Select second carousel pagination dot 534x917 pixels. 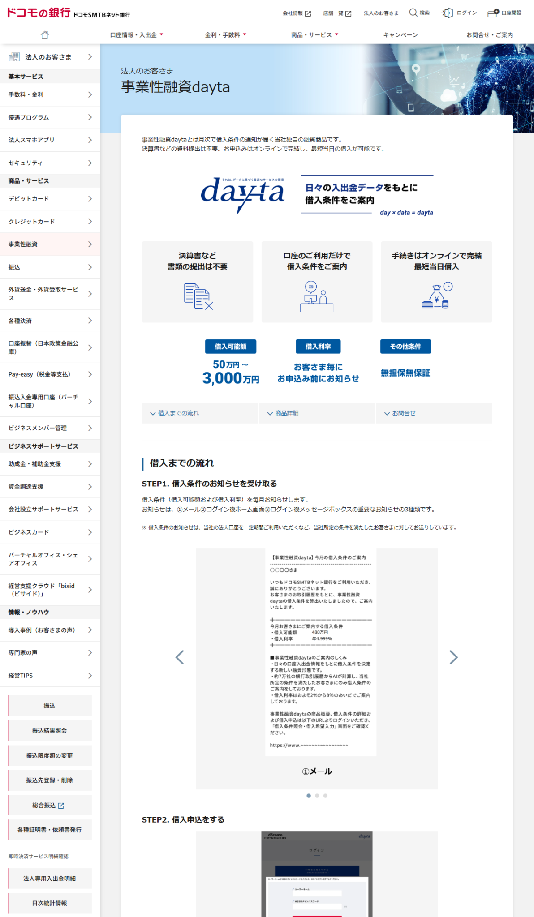click(x=317, y=796)
